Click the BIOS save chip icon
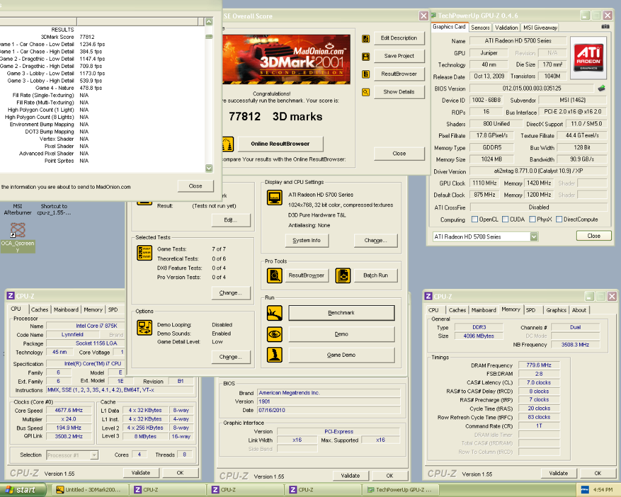The width and height of the screenshot is (621, 497). pos(601,89)
